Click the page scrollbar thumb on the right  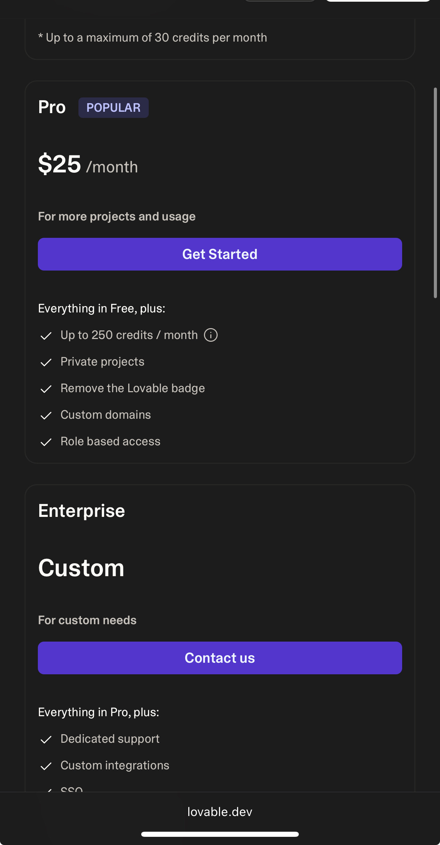[x=435, y=193]
